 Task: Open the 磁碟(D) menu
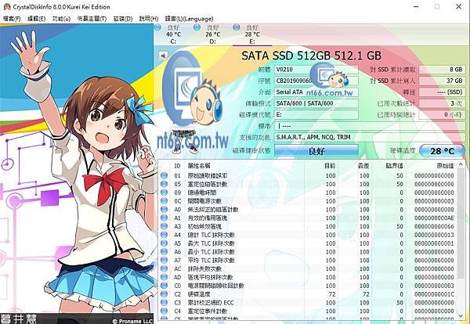(x=123, y=19)
